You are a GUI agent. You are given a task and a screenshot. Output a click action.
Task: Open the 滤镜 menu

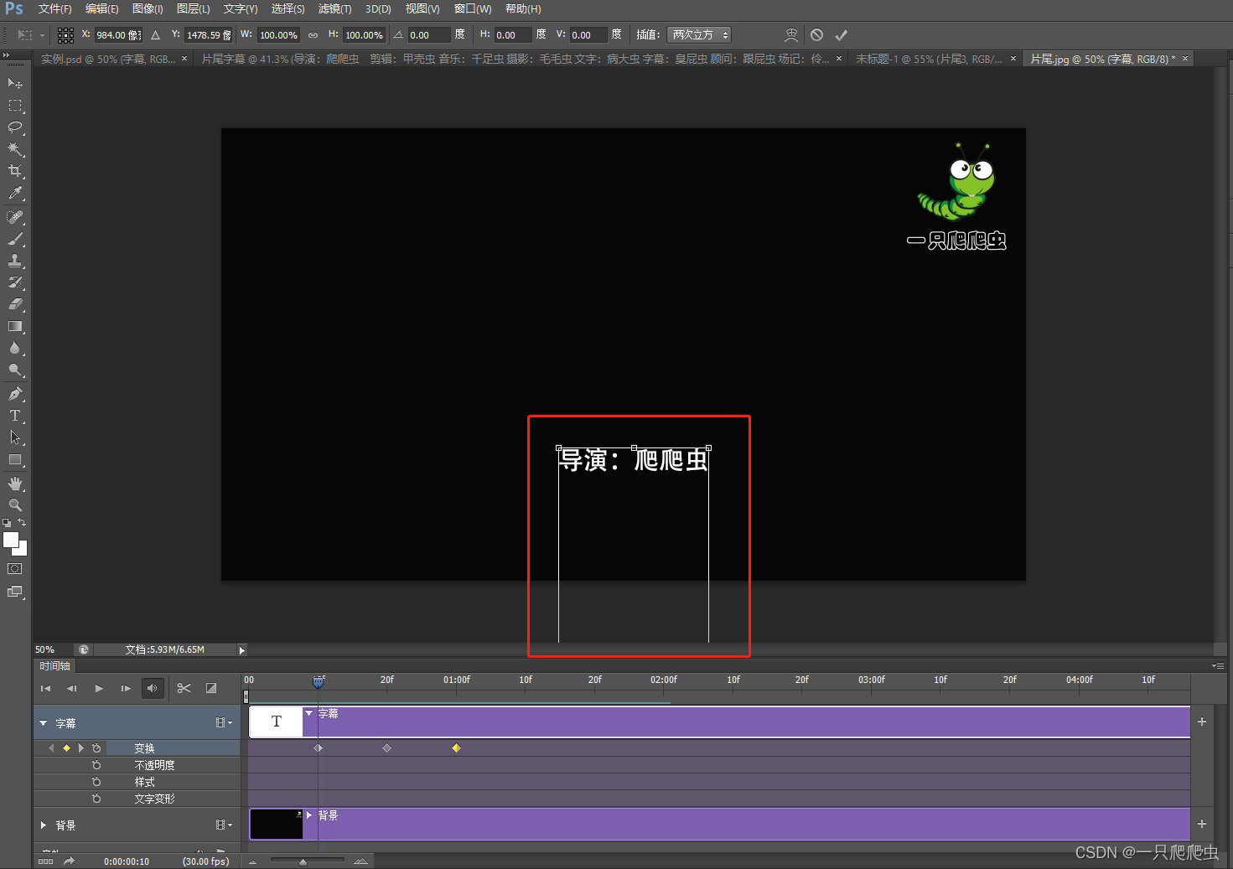pos(334,9)
